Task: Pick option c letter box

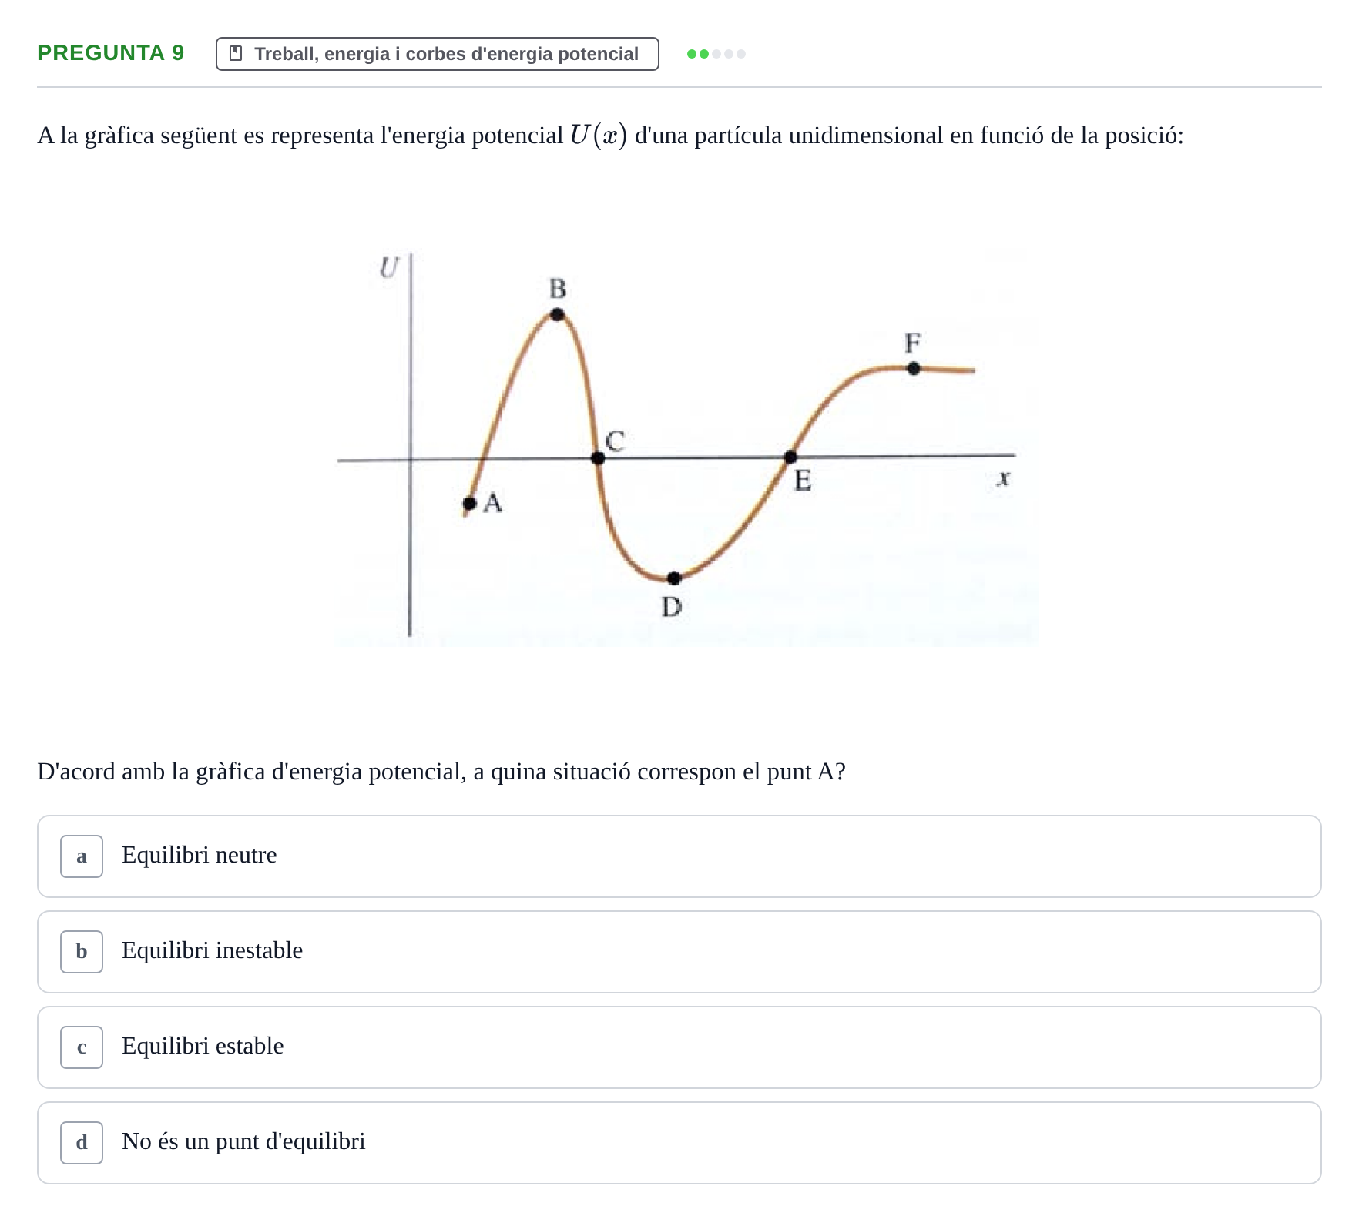Action: (82, 1047)
